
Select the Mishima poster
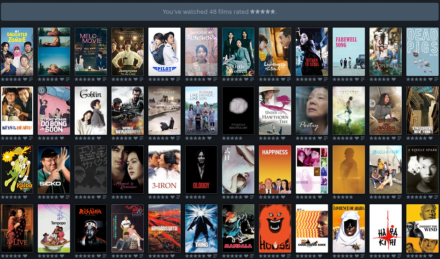pyautogui.click(x=91, y=228)
